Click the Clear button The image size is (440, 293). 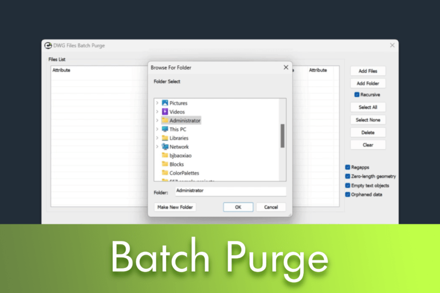click(368, 145)
